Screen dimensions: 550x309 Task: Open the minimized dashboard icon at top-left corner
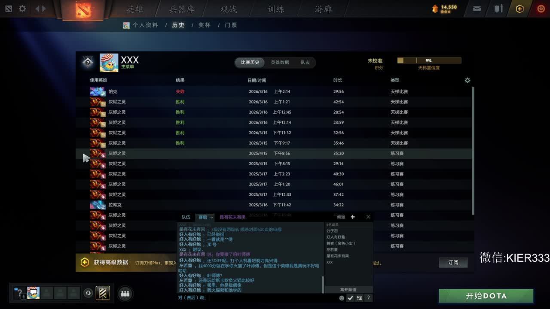pyautogui.click(x=9, y=9)
